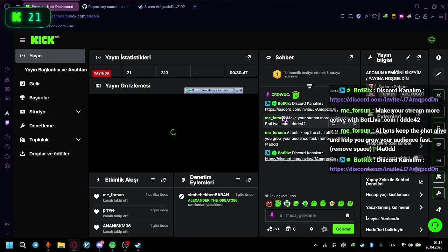Pop out the Yayın bilgisi panel
Viewport: 448px width, 252px height.
click(x=419, y=57)
